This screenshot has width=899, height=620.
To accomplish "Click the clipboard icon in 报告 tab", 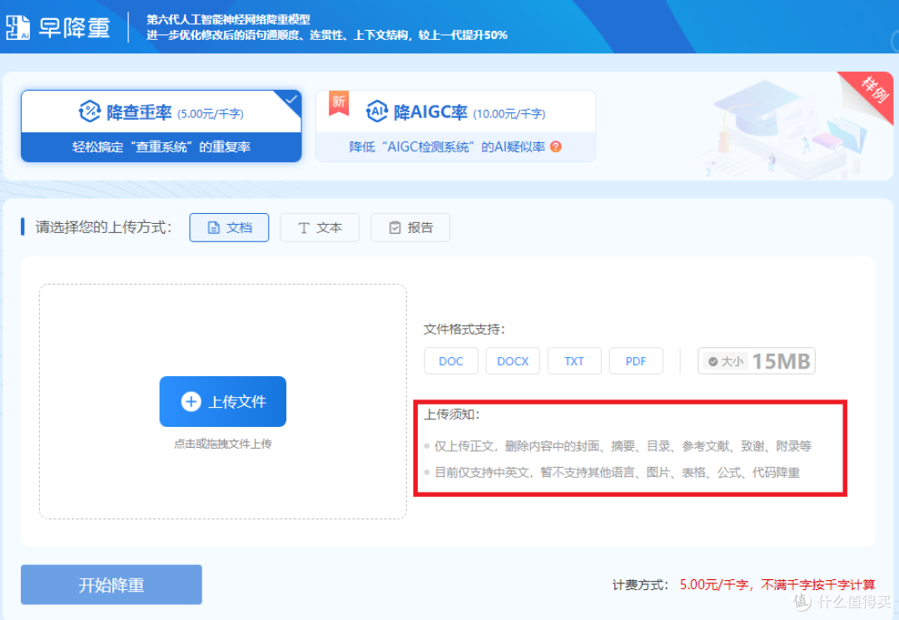I will tap(395, 228).
